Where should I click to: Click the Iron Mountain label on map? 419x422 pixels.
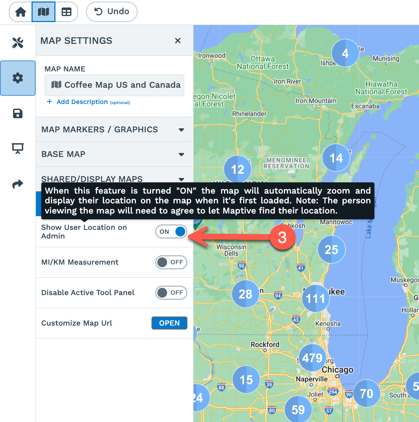316,101
